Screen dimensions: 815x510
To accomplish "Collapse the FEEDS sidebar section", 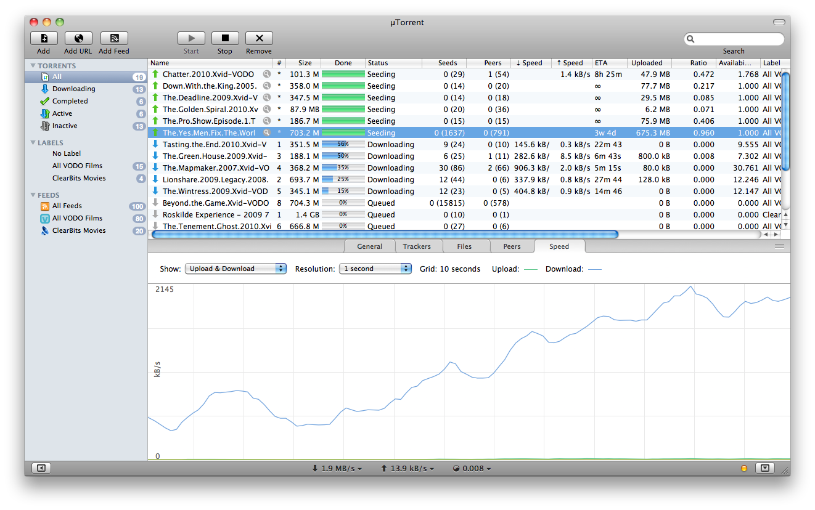I will point(33,195).
